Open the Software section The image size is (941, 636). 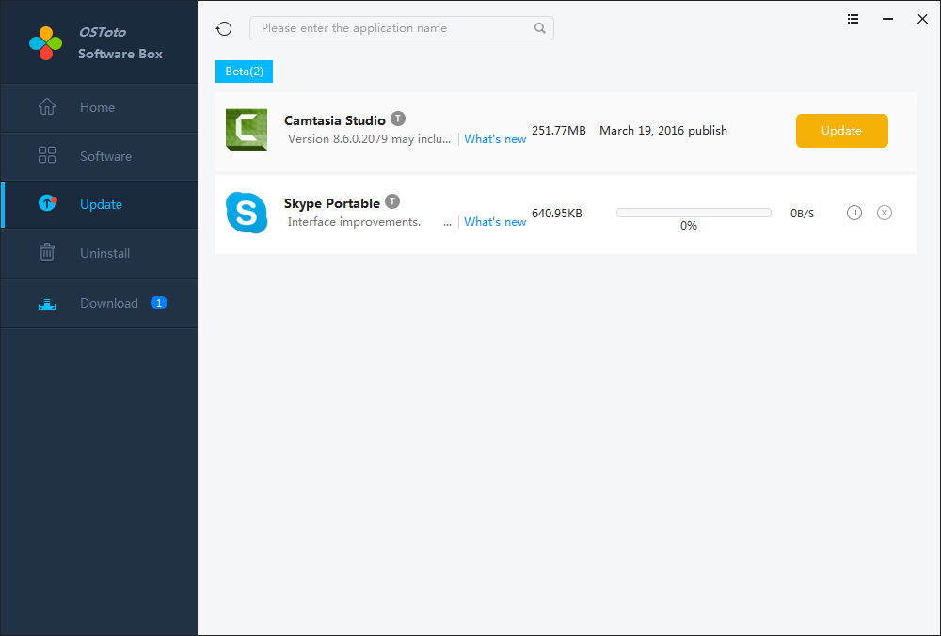[x=99, y=156]
